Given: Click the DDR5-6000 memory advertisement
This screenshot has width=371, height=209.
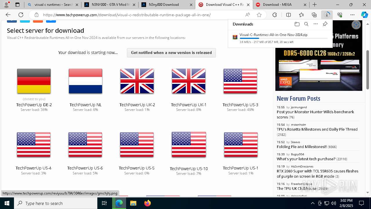Looking at the screenshot, I should coord(319,55).
